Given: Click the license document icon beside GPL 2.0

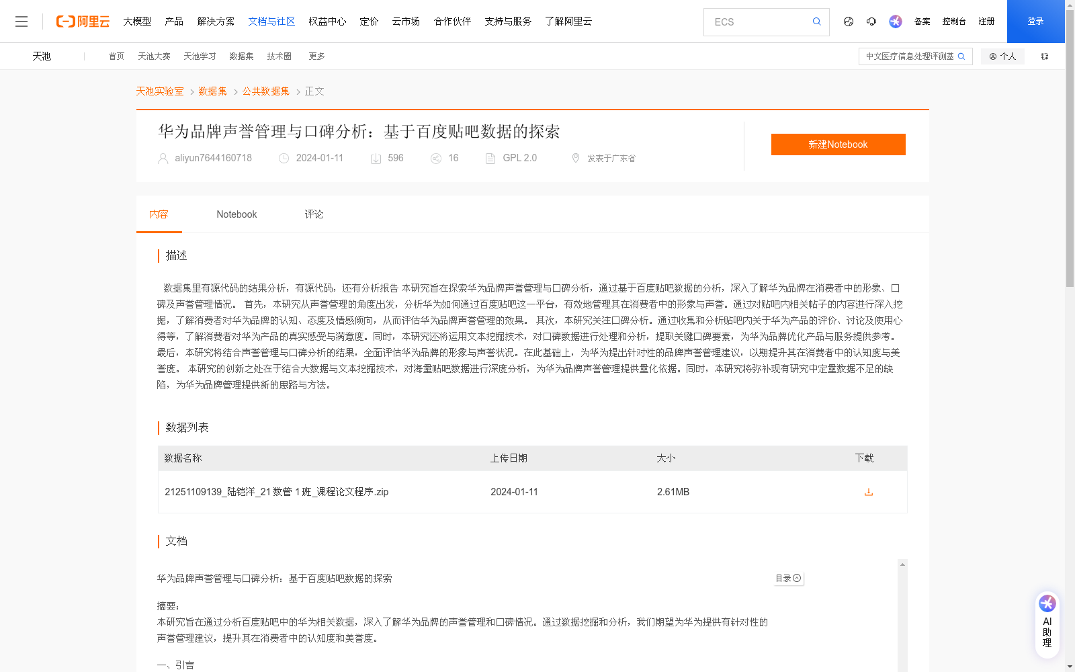Looking at the screenshot, I should click(490, 159).
